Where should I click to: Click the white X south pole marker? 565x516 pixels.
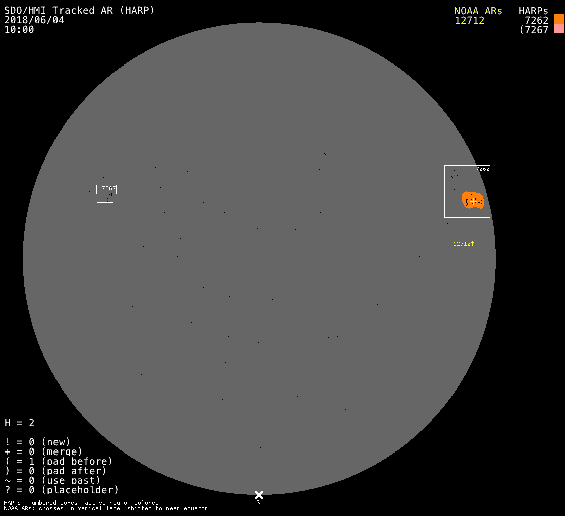click(259, 495)
